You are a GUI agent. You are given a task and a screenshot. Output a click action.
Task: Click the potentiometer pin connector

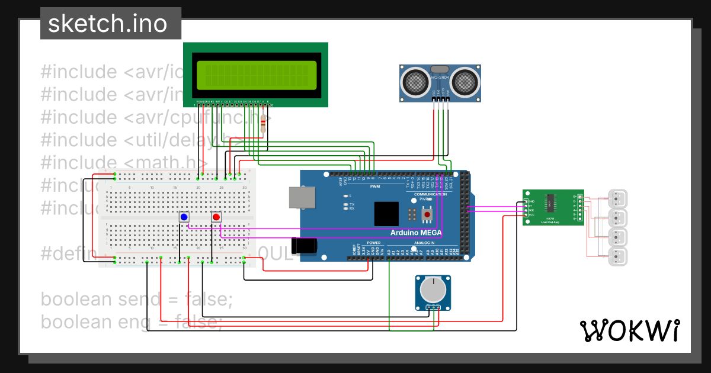[x=433, y=307]
